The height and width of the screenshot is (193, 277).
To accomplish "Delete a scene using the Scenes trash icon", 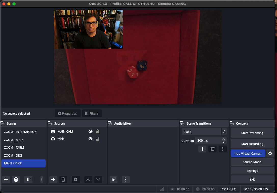I will [16, 180].
